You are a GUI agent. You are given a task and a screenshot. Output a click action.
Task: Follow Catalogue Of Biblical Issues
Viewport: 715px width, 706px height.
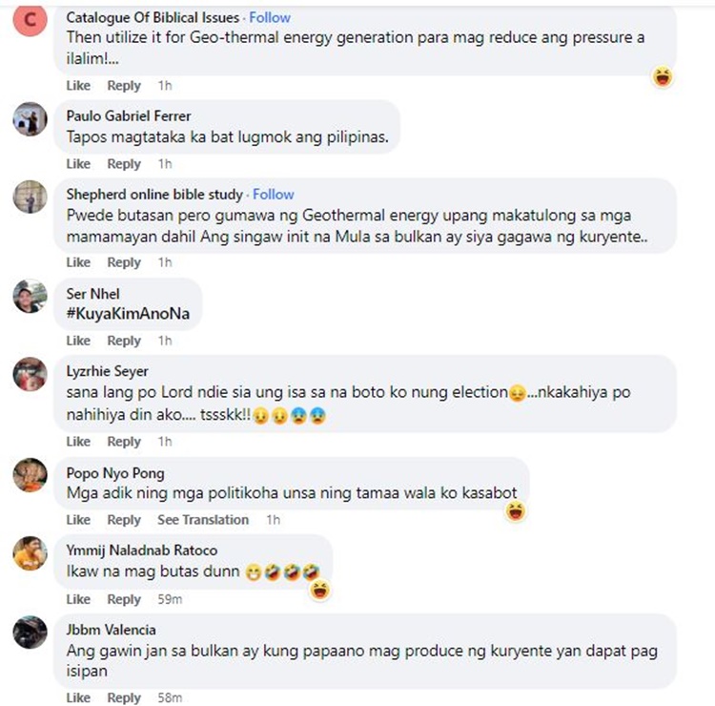pos(270,17)
